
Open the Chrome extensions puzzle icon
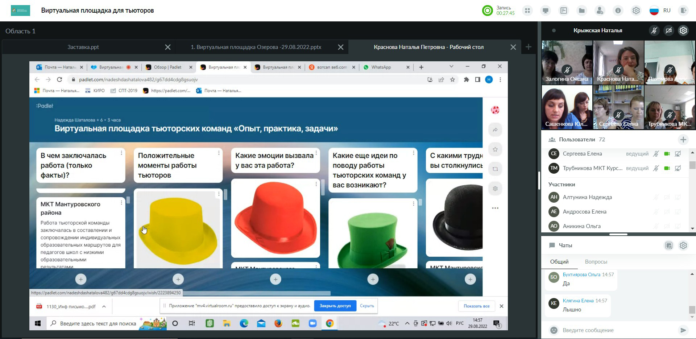tap(466, 79)
